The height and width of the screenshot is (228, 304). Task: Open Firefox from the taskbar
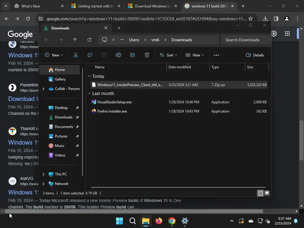tap(159, 221)
